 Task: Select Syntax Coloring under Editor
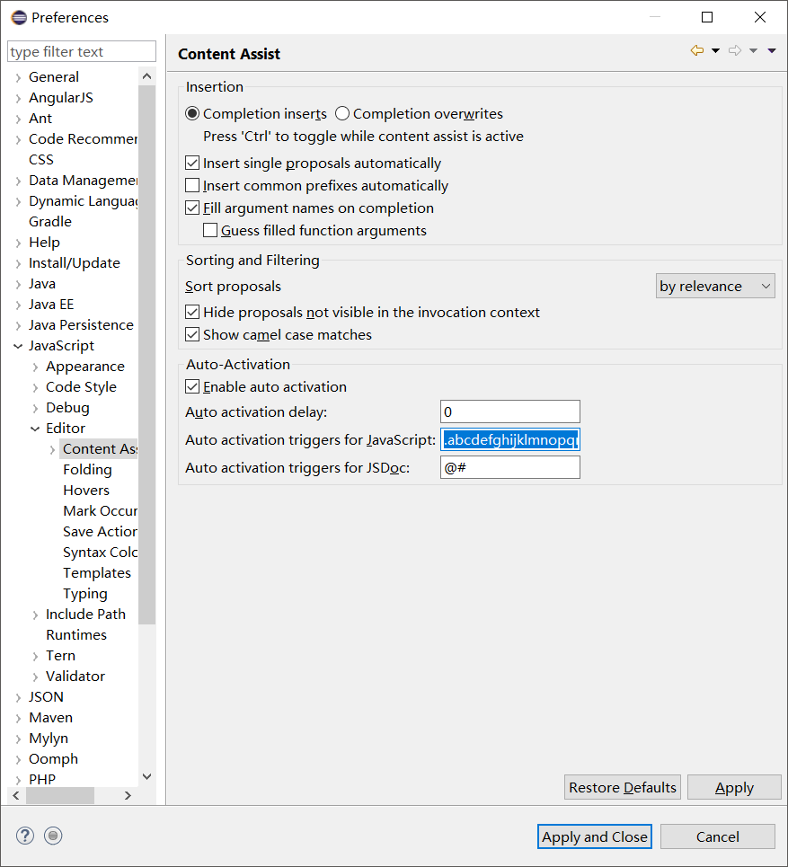100,552
